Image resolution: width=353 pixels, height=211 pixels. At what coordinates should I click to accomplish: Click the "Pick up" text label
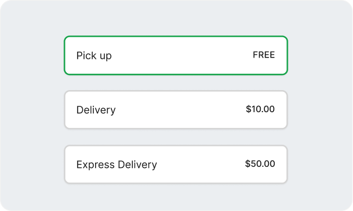click(x=94, y=56)
